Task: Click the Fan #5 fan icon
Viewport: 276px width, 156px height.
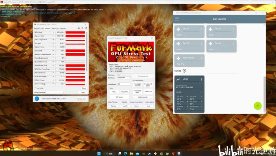Action: pyautogui.click(x=178, y=44)
